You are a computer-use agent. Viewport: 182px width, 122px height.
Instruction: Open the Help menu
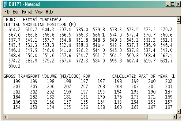click(x=49, y=12)
